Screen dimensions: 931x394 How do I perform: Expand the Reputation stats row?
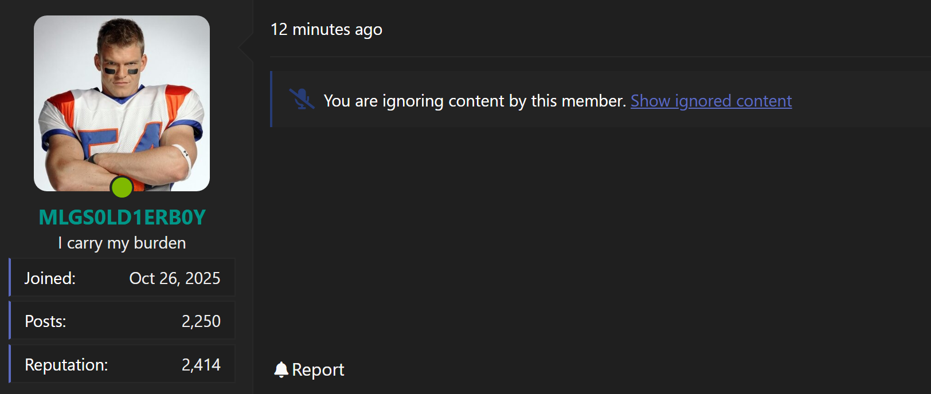122,364
